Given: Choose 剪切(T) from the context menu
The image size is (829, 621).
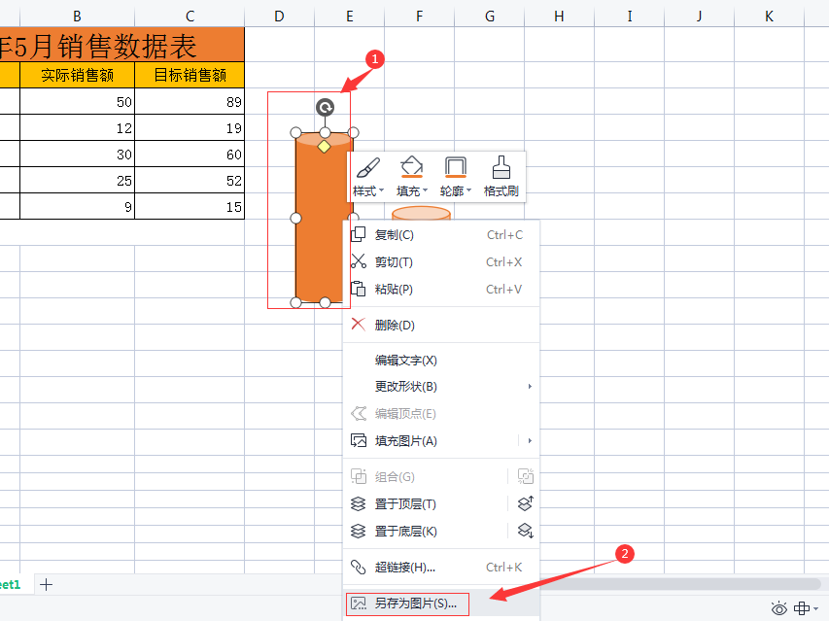Looking at the screenshot, I should click(x=441, y=261).
